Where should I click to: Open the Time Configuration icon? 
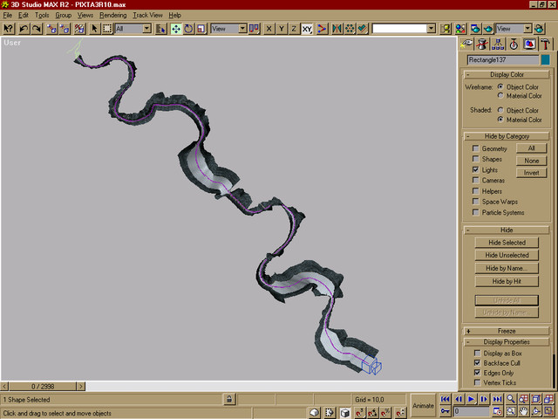(x=498, y=411)
